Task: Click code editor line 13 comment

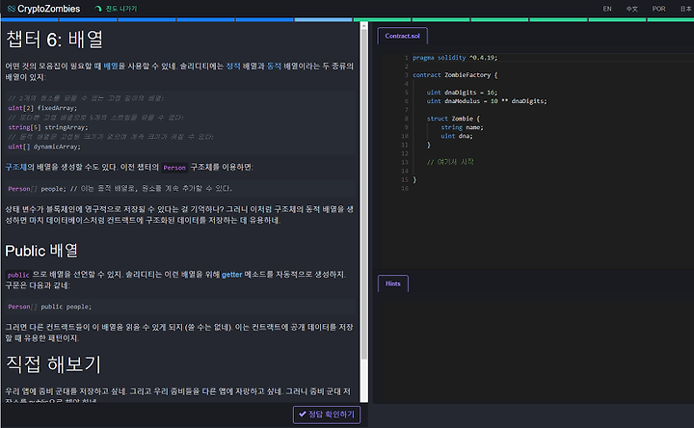Action: [450, 162]
